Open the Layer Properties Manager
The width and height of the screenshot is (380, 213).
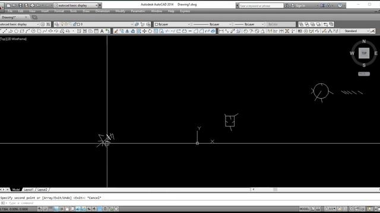[x=57, y=24]
